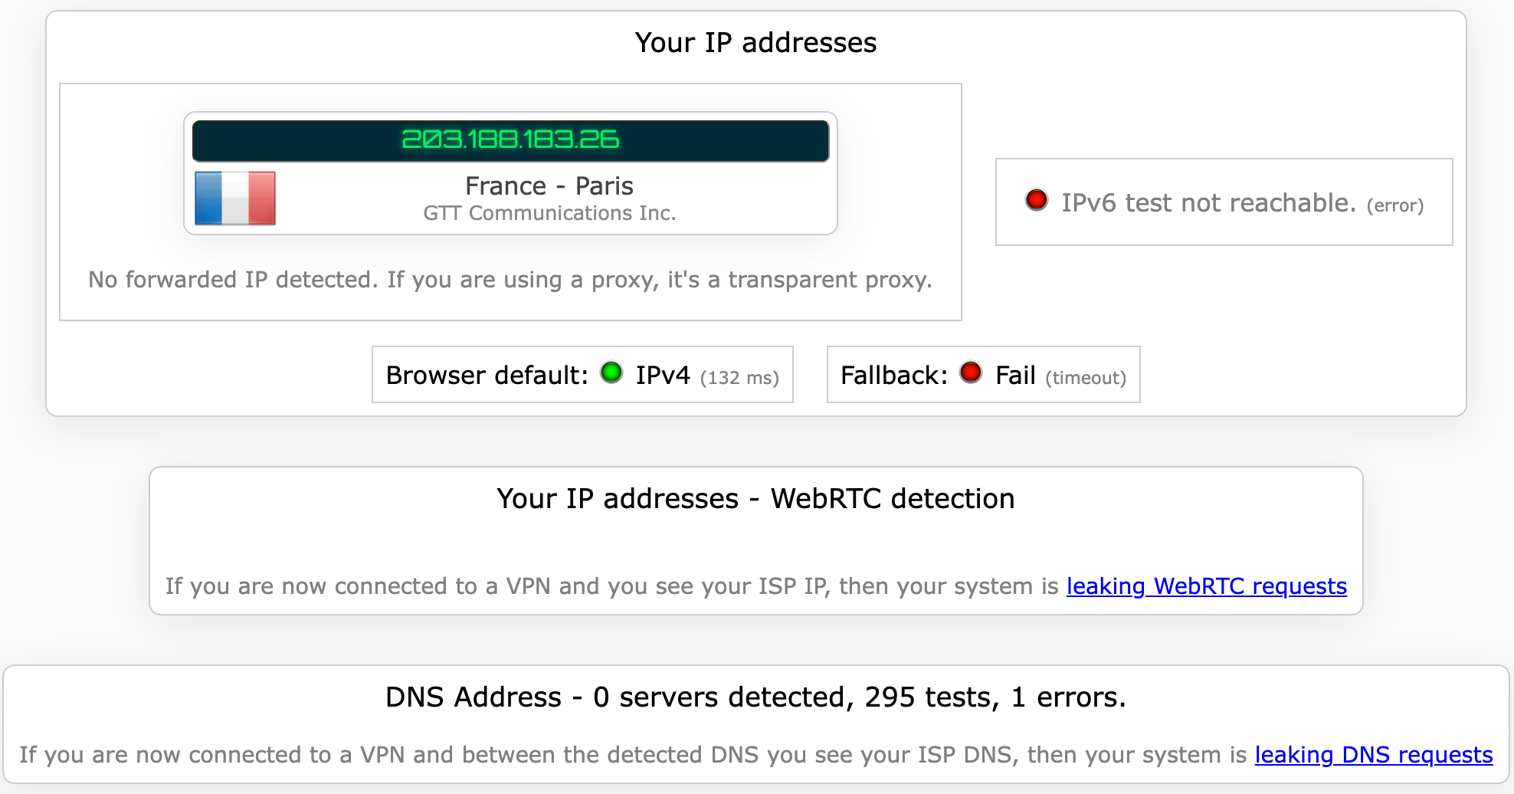
Task: Select the green IP address display
Action: pyautogui.click(x=510, y=139)
